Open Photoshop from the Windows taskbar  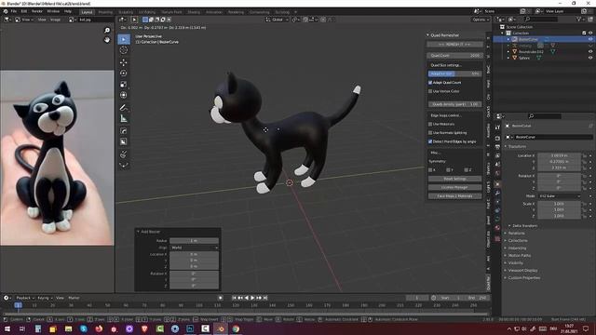[x=190, y=328]
